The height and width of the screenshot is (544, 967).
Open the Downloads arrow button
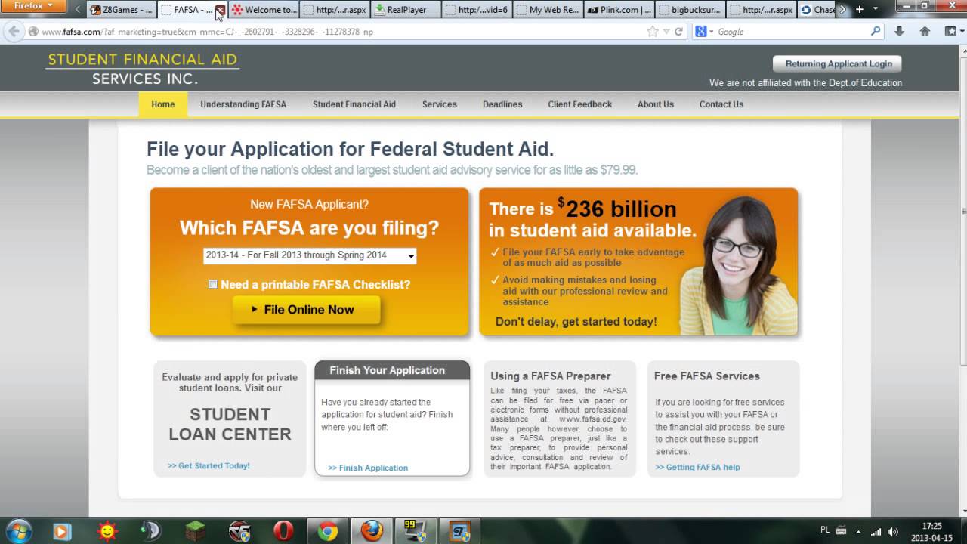pyautogui.click(x=899, y=32)
